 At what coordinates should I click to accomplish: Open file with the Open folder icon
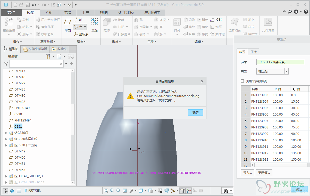21,5
